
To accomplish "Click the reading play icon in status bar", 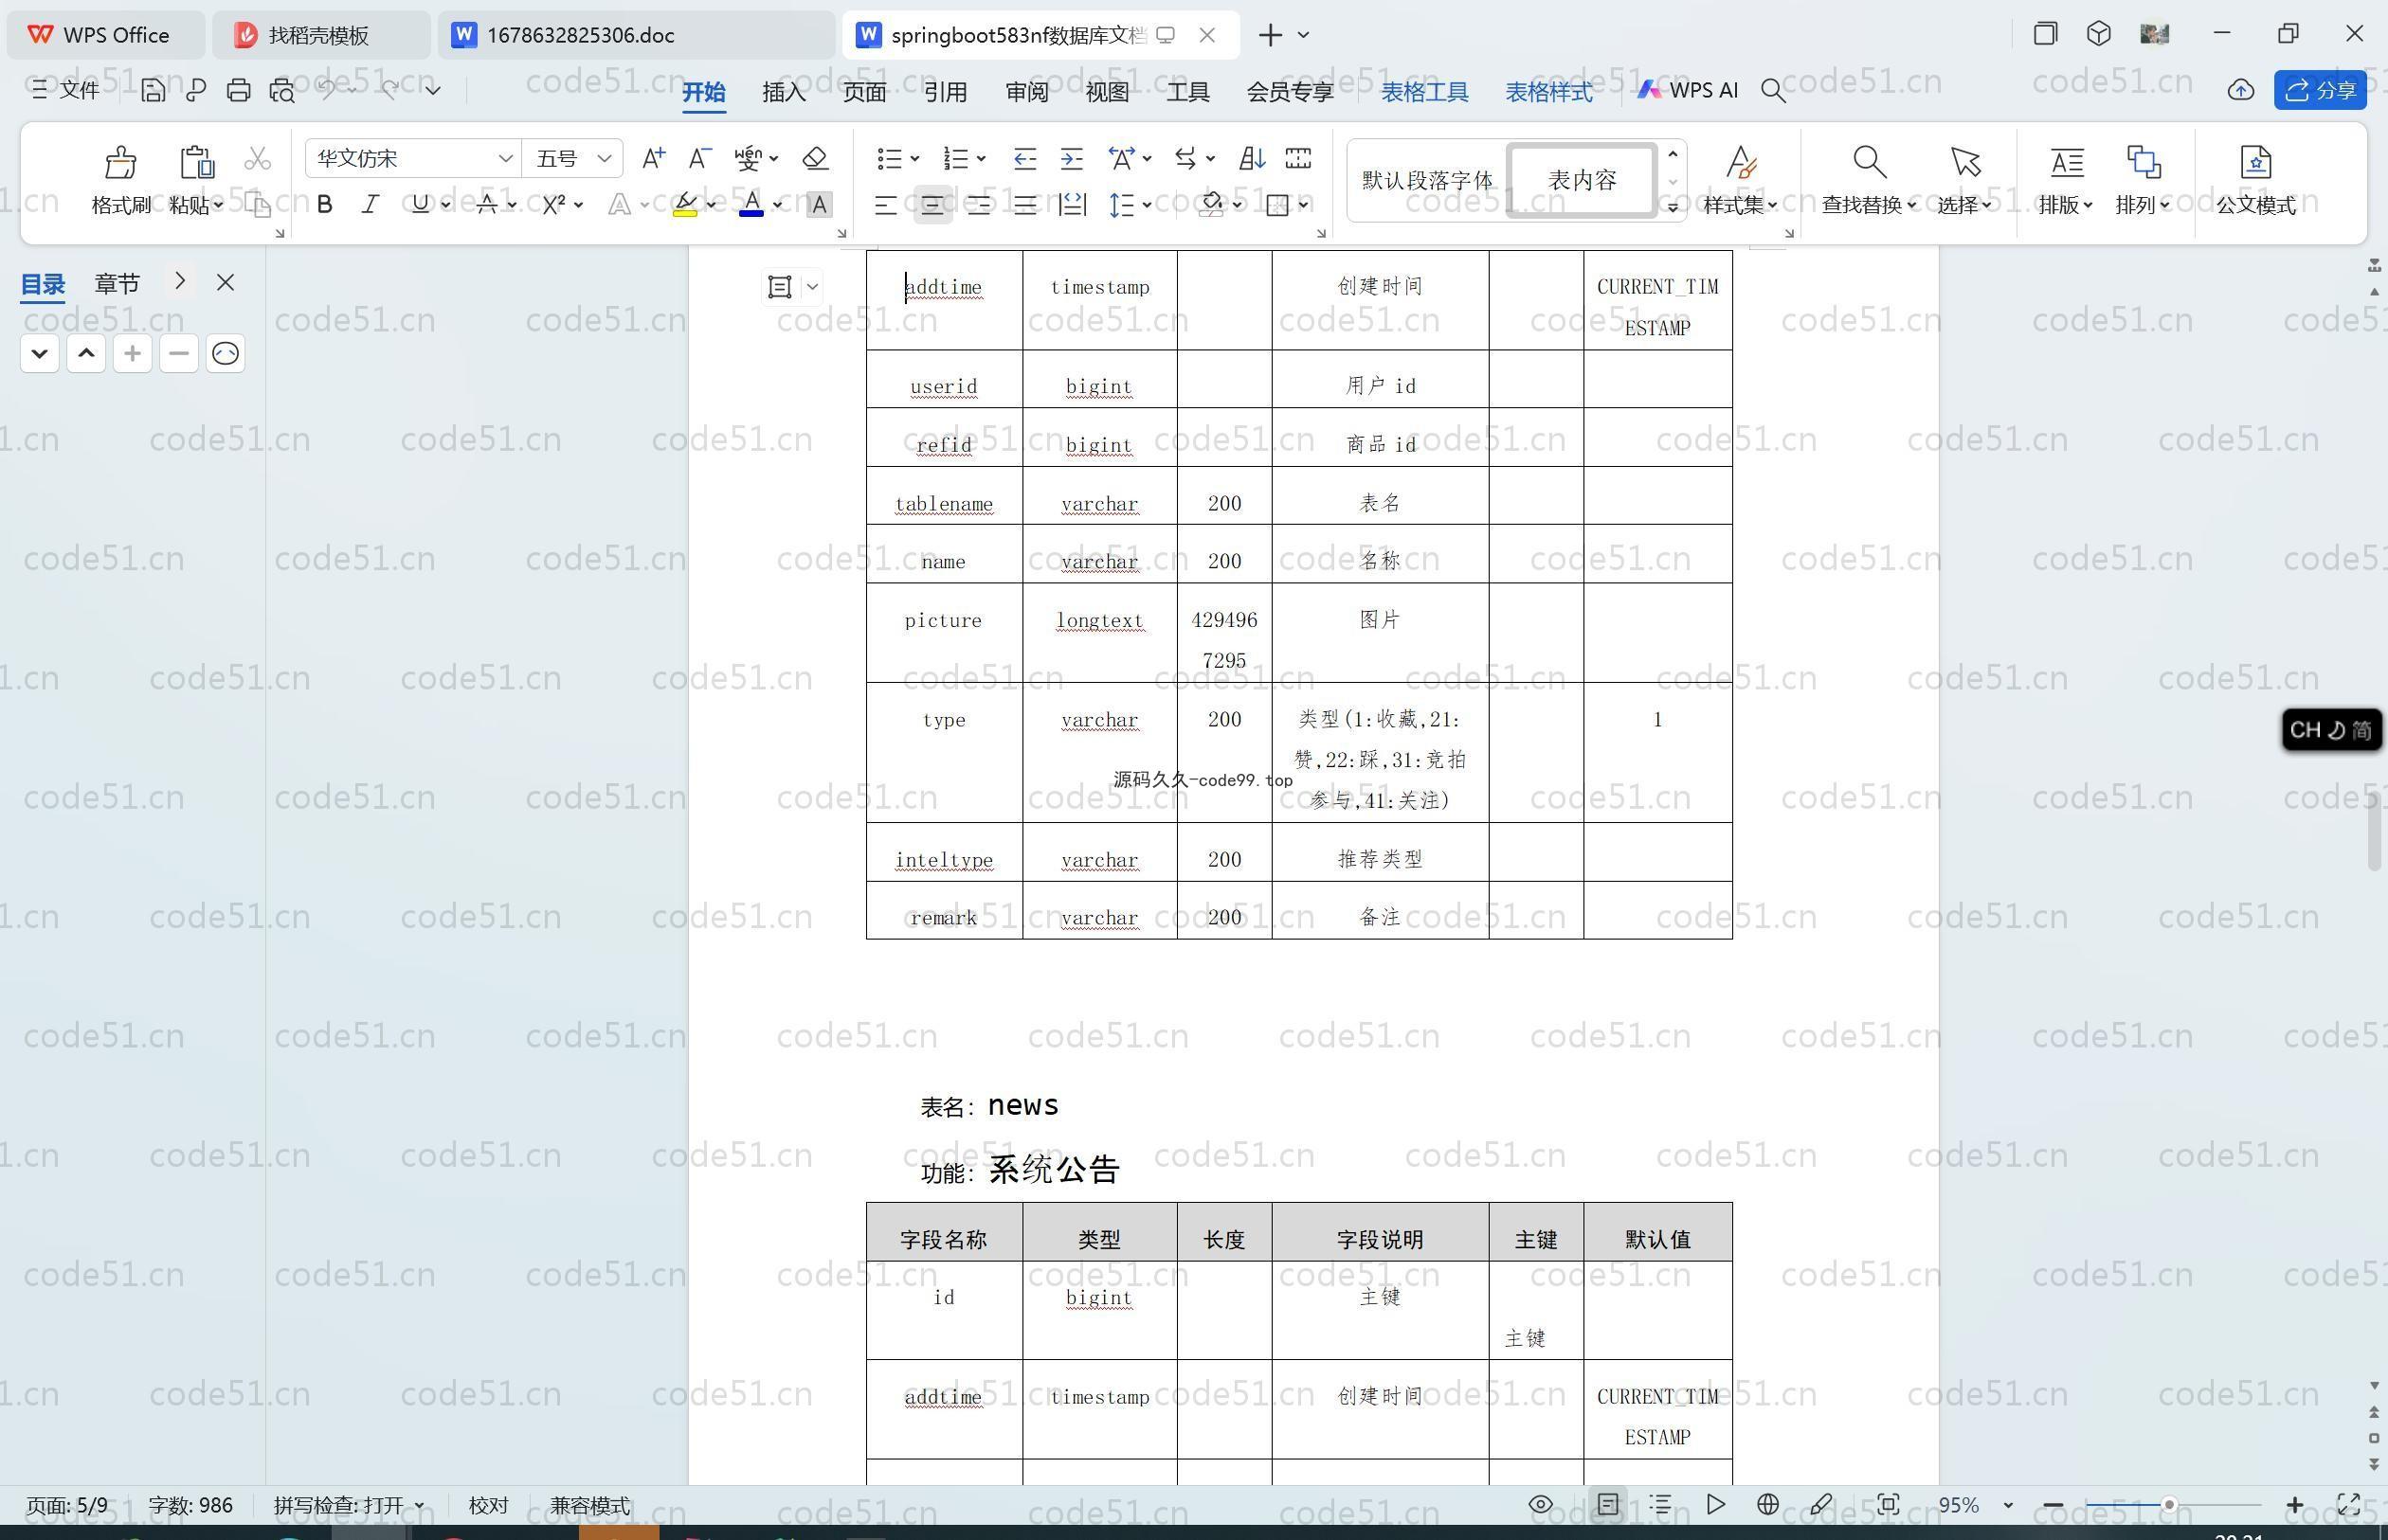I will click(x=1715, y=1504).
